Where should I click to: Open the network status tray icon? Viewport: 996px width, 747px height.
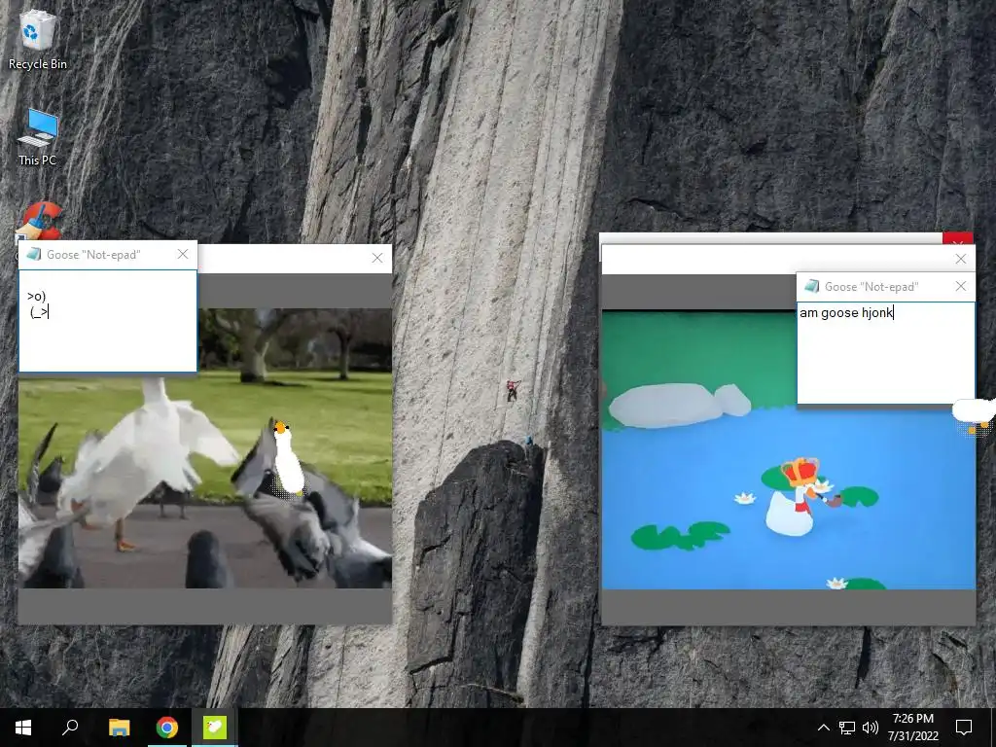point(847,728)
